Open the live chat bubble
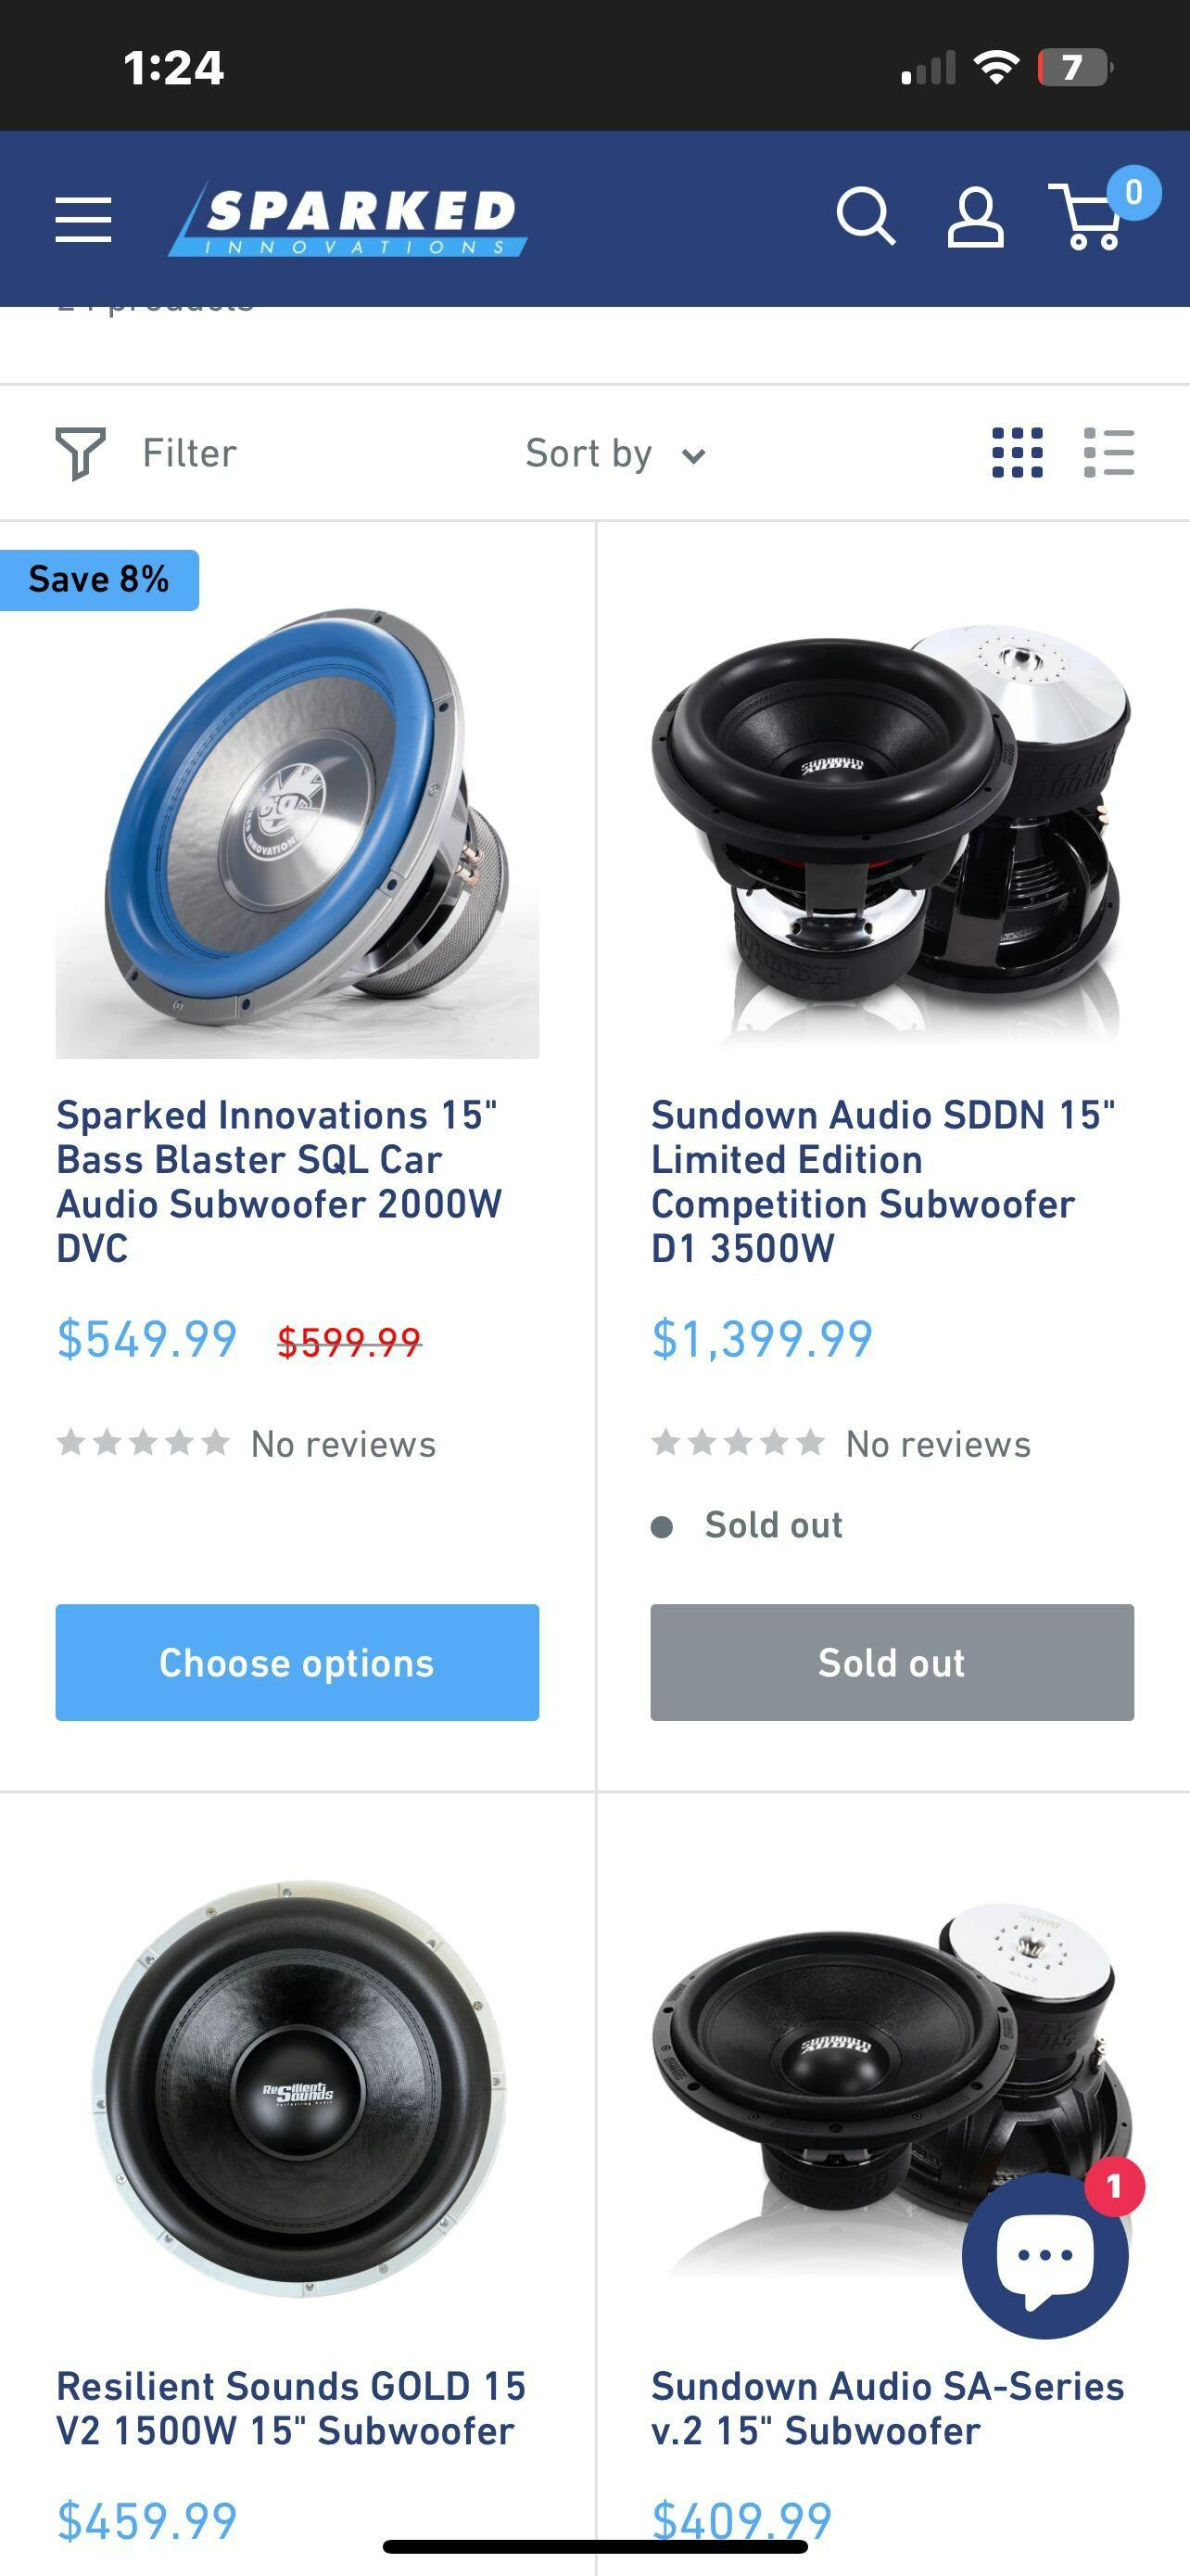Image resolution: width=1190 pixels, height=2576 pixels. click(x=1044, y=2257)
